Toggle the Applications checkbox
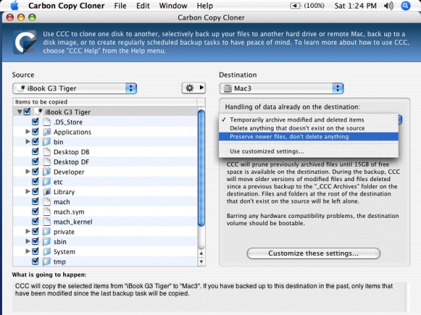The height and width of the screenshot is (315, 421). pyautogui.click(x=35, y=131)
